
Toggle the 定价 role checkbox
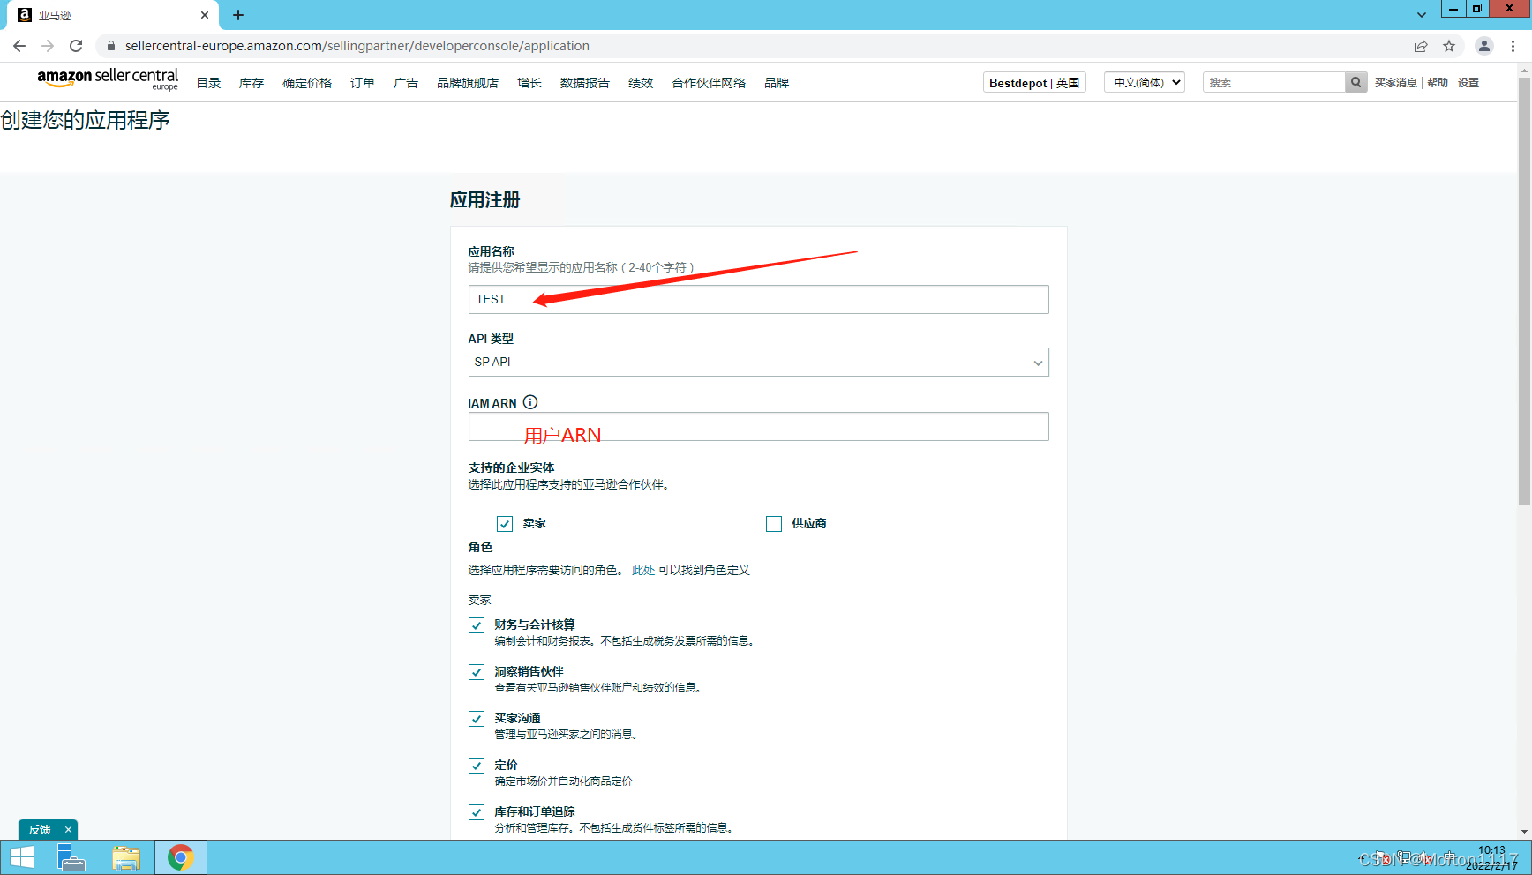477,766
